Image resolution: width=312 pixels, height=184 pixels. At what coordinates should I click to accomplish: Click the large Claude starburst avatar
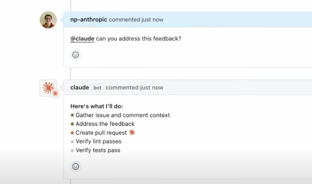coord(48,87)
